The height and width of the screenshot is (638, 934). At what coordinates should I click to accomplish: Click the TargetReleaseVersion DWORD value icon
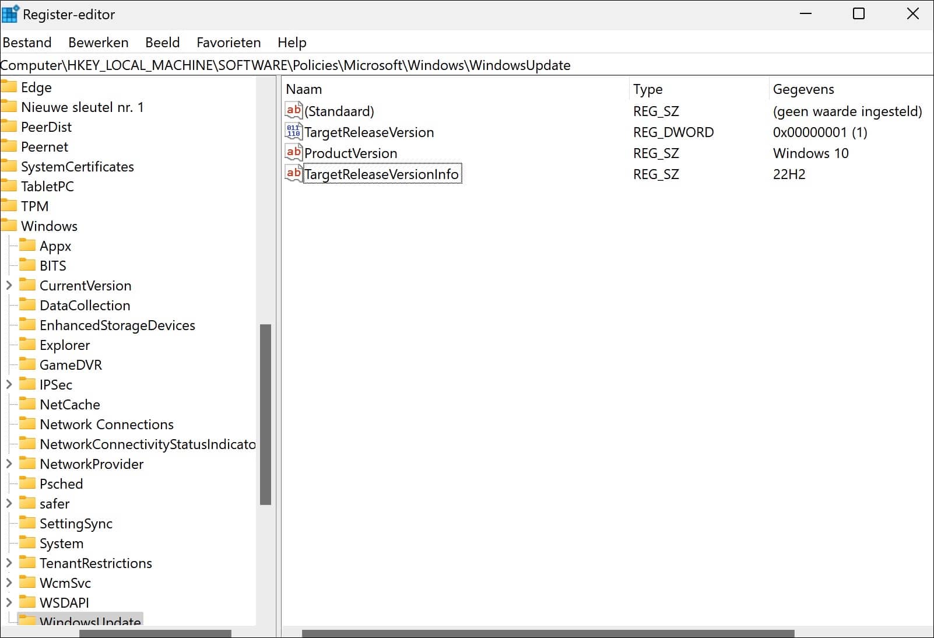tap(293, 132)
